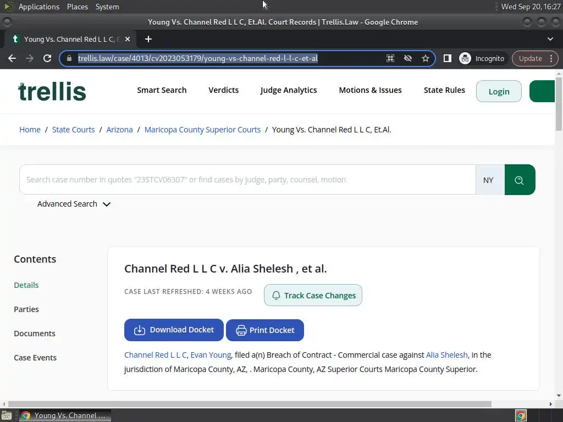
Task: Click the horizontal page scrollbar
Action: (250, 404)
